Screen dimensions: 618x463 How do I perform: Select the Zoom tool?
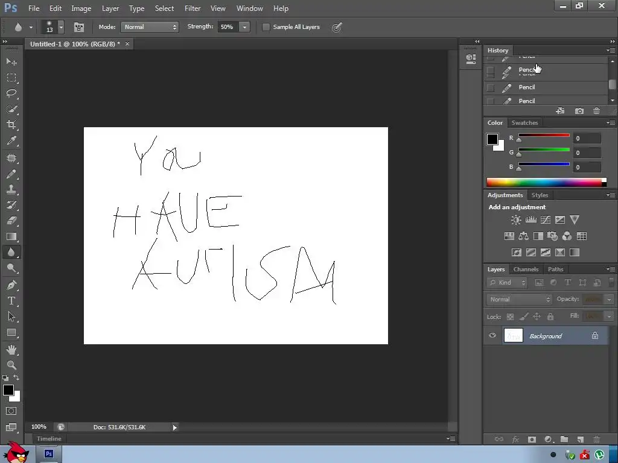(x=11, y=365)
